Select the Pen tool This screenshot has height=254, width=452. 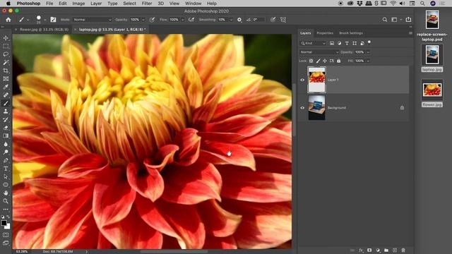coord(6,160)
